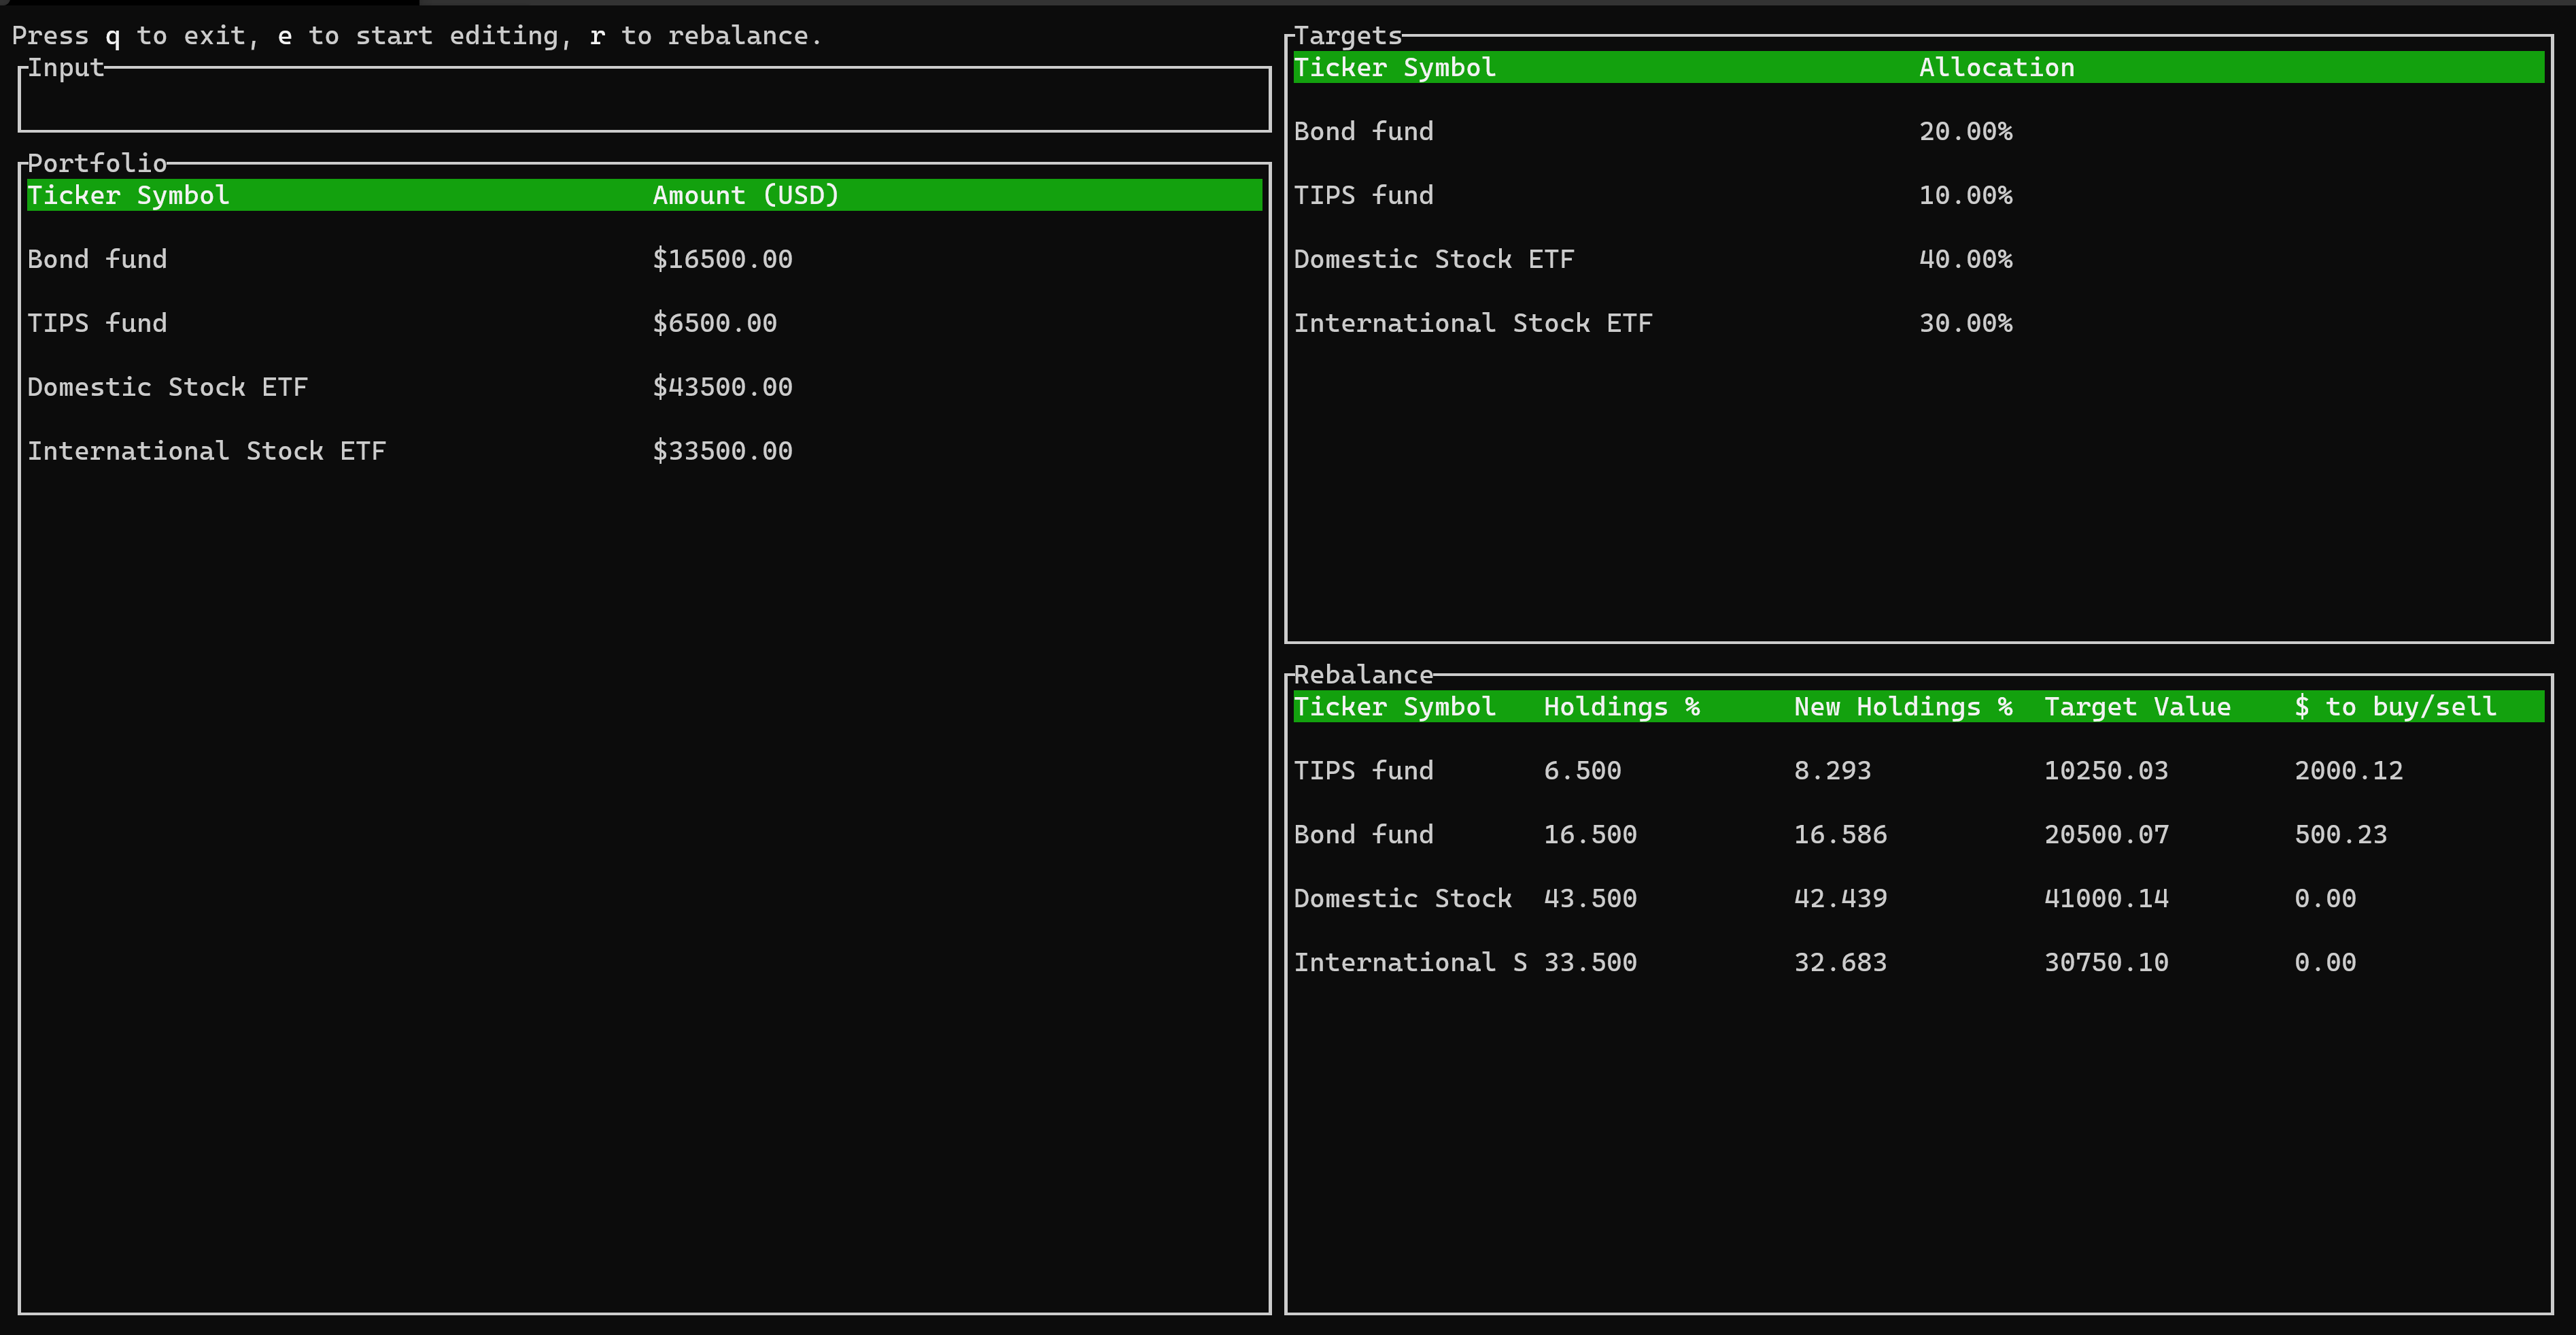Image resolution: width=2576 pixels, height=1335 pixels.
Task: Click Bond fund 20500.07 target value
Action: [2106, 835]
